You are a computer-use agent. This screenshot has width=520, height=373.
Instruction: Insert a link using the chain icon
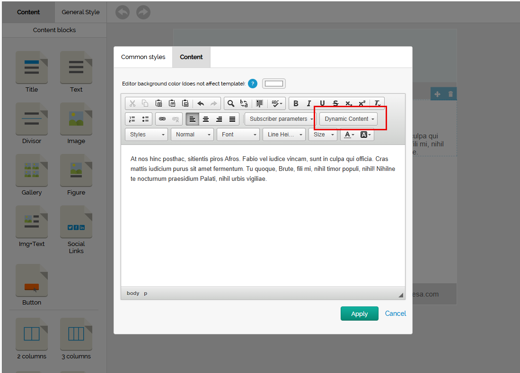pyautogui.click(x=162, y=119)
